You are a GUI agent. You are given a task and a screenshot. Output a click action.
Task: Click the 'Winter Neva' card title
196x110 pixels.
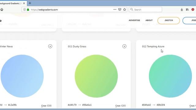[x=6, y=46]
